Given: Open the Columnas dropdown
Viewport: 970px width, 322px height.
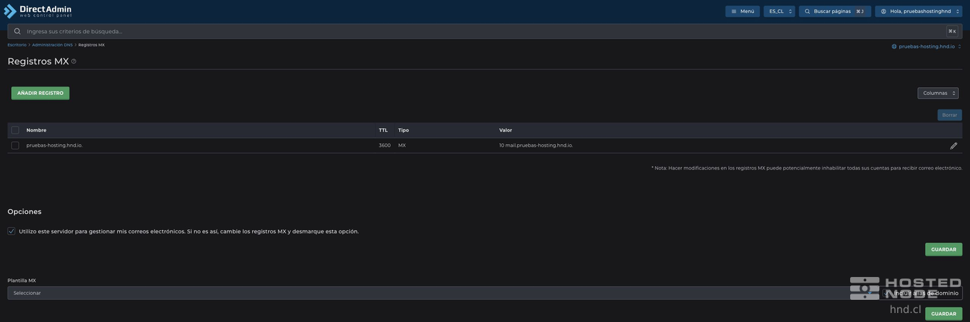Looking at the screenshot, I should pyautogui.click(x=938, y=93).
